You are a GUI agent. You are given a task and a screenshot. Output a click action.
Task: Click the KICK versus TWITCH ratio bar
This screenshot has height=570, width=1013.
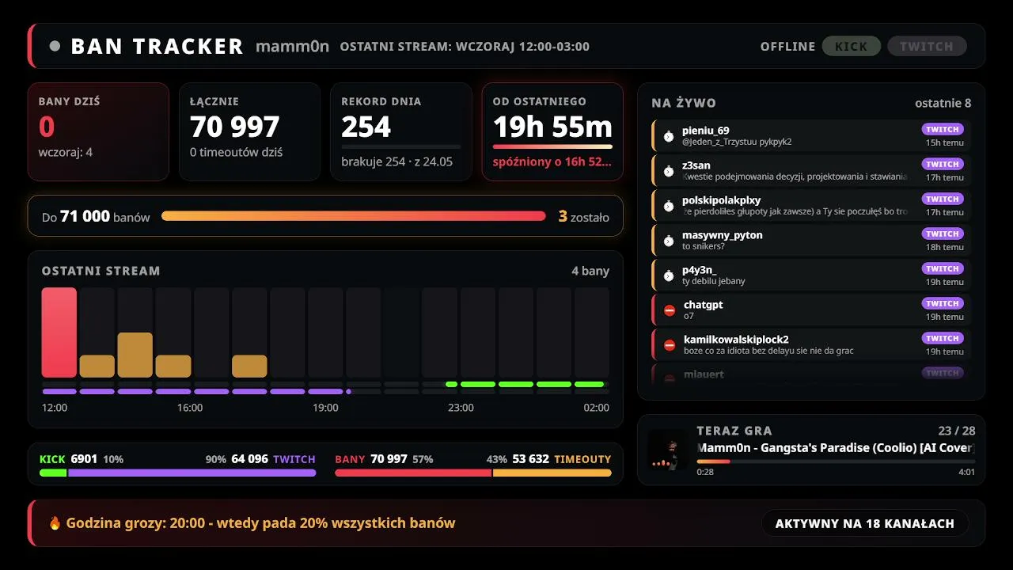pos(178,473)
